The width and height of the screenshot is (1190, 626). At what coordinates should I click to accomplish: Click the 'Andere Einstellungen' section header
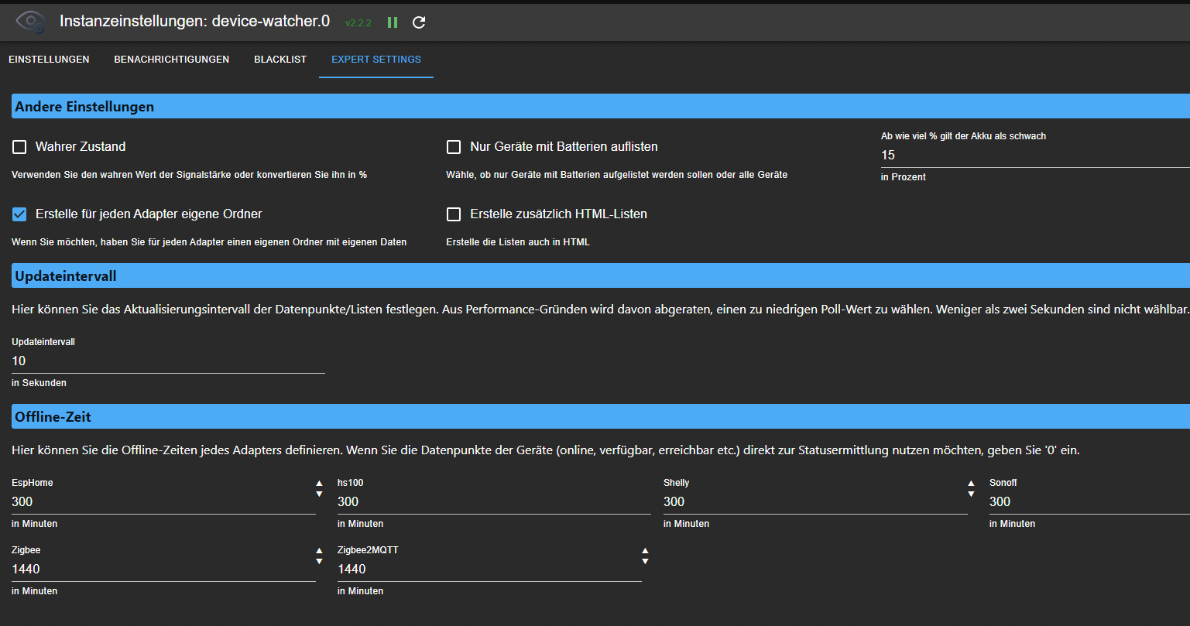(x=601, y=107)
